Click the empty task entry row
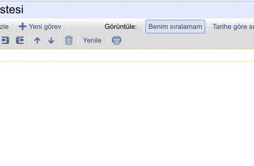 coord(127,55)
